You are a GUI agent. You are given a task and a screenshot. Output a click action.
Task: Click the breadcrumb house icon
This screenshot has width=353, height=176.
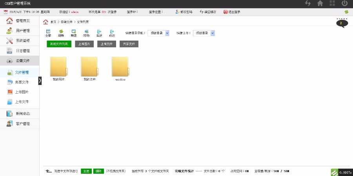46,22
